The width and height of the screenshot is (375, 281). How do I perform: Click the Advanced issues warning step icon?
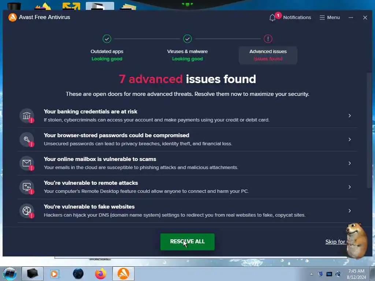click(x=268, y=39)
